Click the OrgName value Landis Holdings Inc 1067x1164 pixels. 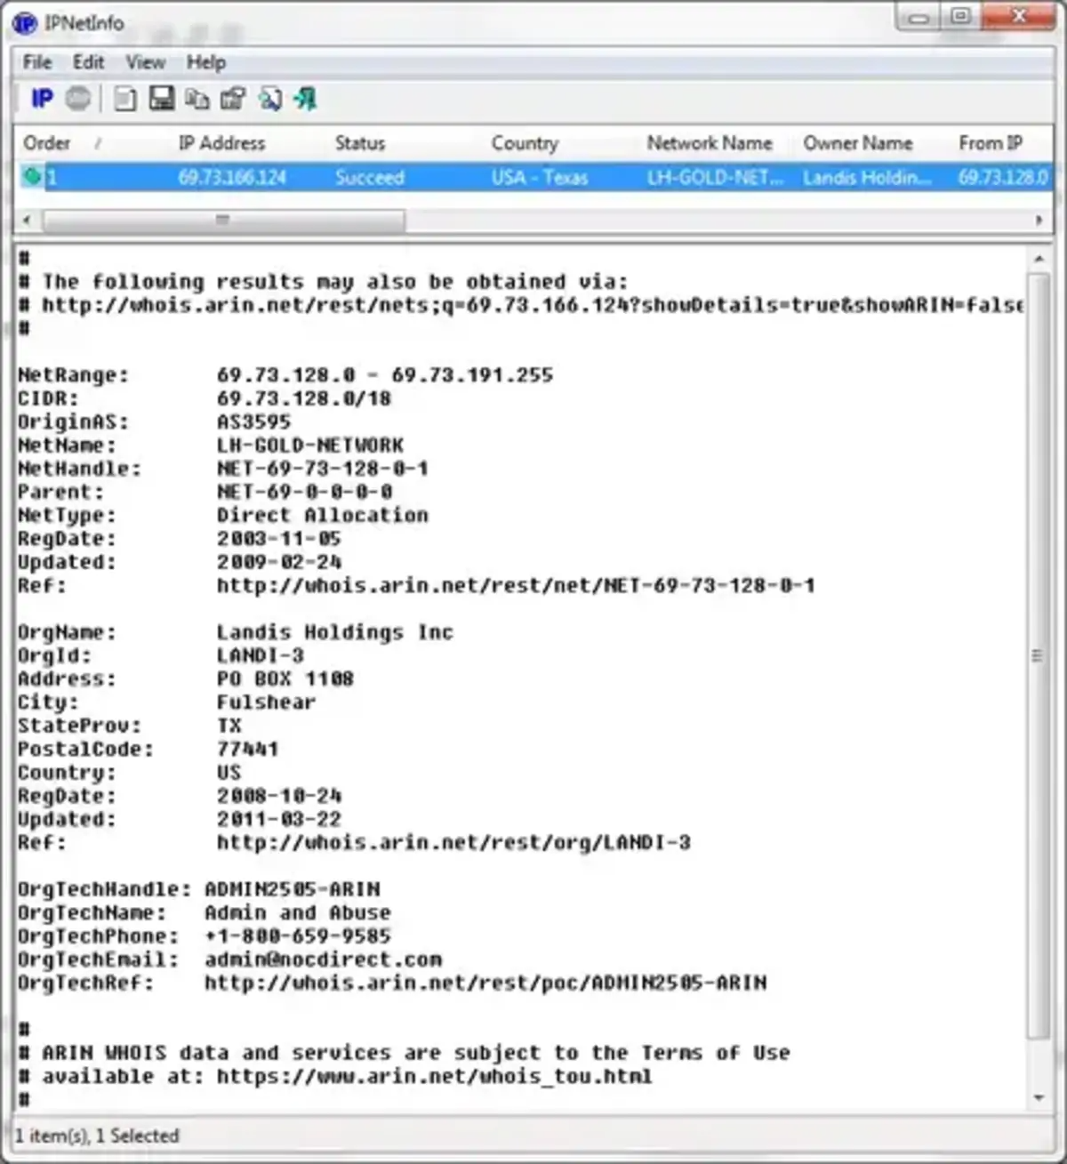point(335,632)
